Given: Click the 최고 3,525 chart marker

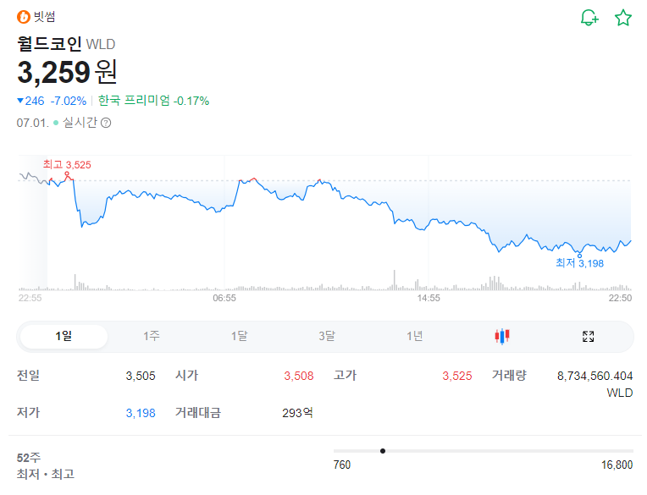Looking at the screenshot, I should [67, 165].
